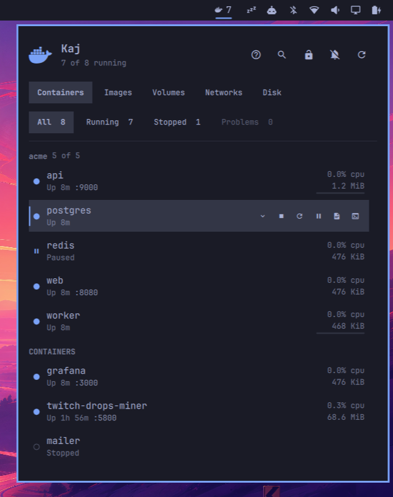This screenshot has height=497, width=393.
Task: Select the stopped mailer container
Action: (199, 447)
